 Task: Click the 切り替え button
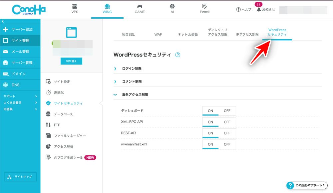click(71, 61)
